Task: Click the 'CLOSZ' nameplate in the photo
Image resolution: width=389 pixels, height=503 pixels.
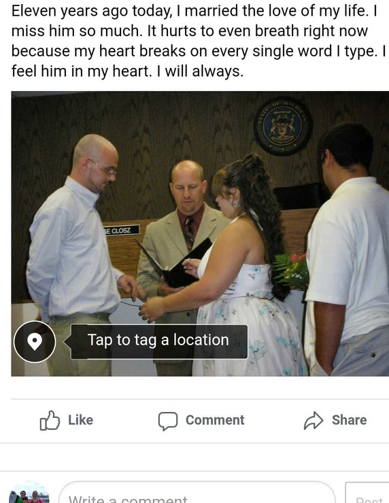Action: (x=121, y=230)
